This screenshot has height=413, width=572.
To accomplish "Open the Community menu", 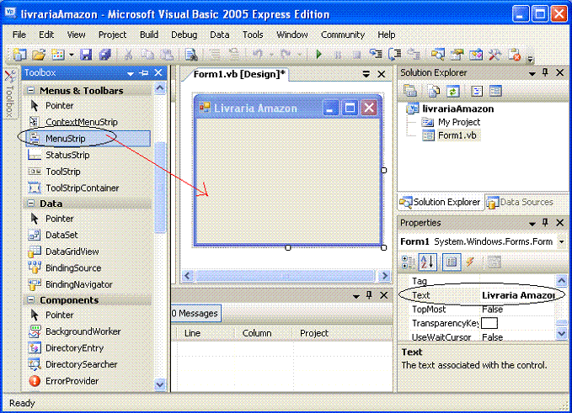I will tap(343, 34).
